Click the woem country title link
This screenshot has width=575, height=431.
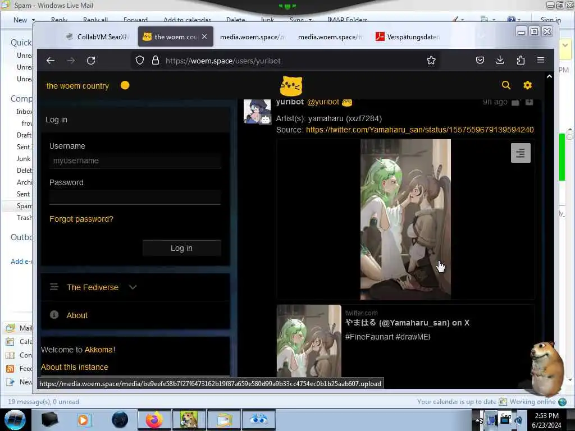77,86
